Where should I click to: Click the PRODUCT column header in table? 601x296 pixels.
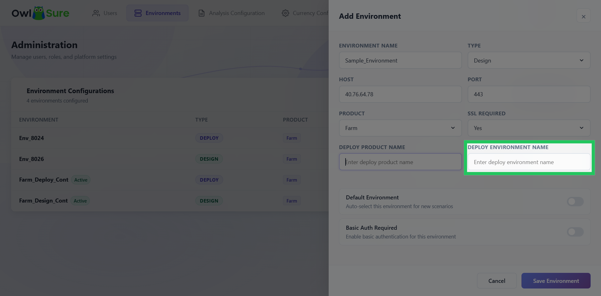[x=295, y=120]
